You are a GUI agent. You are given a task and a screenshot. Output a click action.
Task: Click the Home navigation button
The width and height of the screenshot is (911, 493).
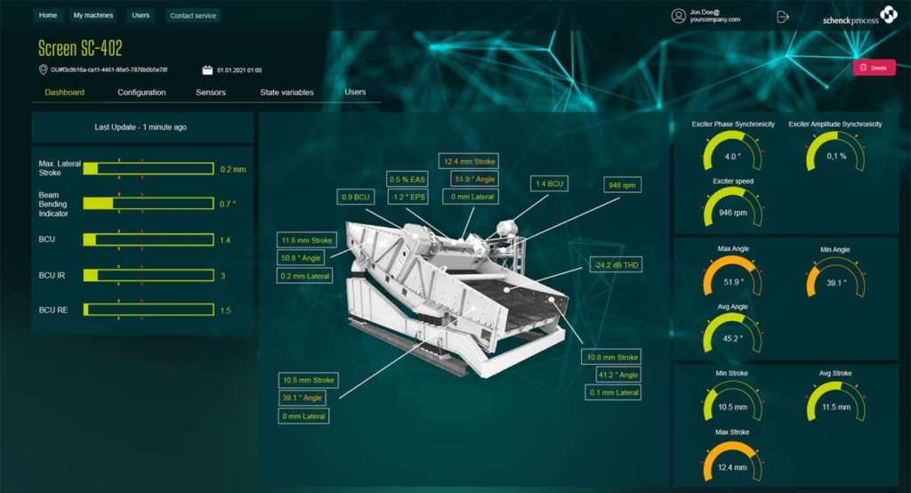point(48,16)
